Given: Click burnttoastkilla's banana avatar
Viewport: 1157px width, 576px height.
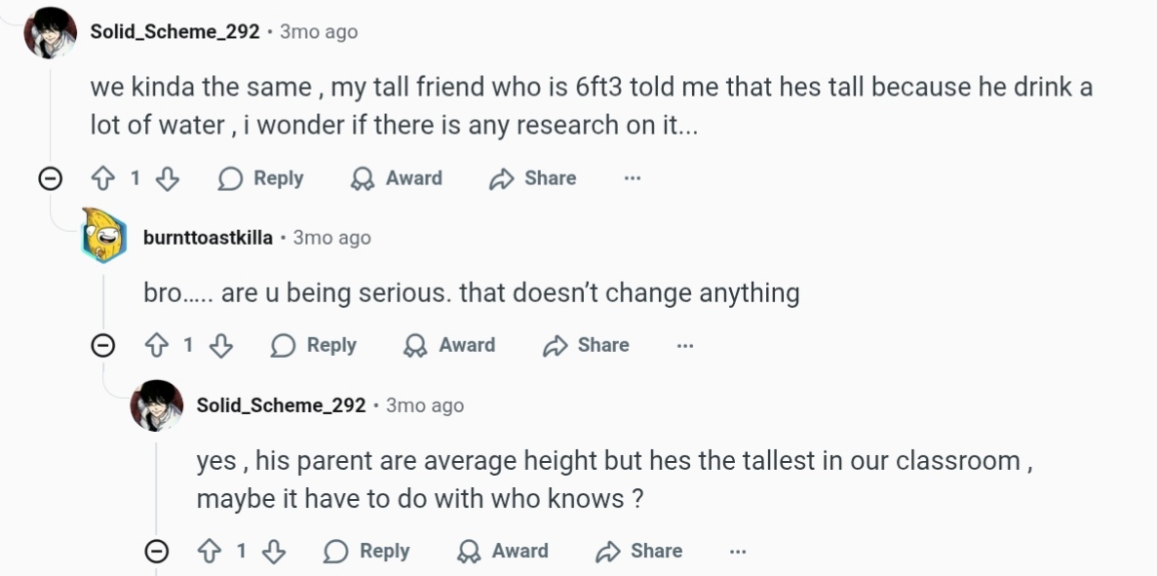Looking at the screenshot, I should tap(103, 236).
